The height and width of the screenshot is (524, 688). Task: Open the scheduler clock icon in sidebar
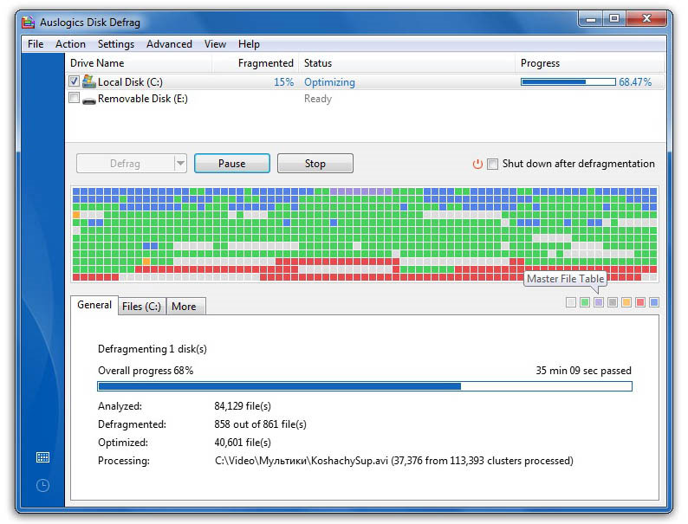click(x=42, y=485)
